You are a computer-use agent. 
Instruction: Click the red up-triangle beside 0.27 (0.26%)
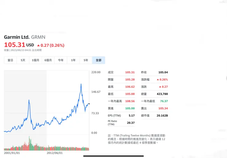pos(38,45)
